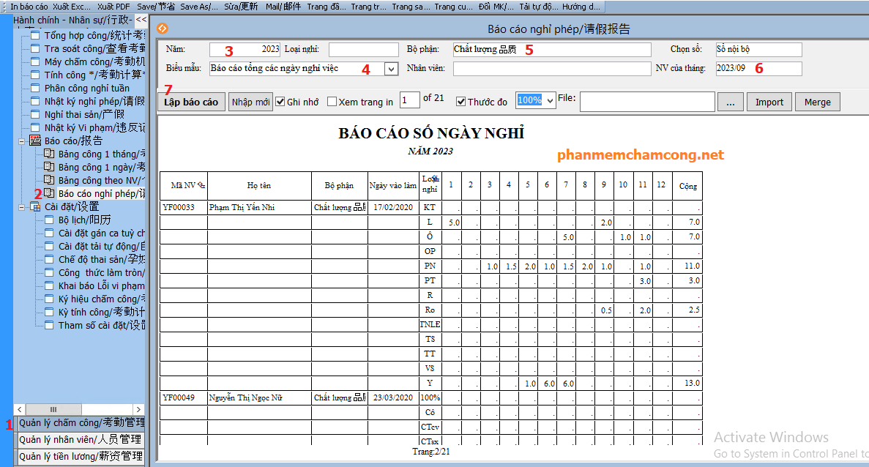Image resolution: width=869 pixels, height=467 pixels.
Task: Click the Nhân viên input field
Action: (x=552, y=69)
